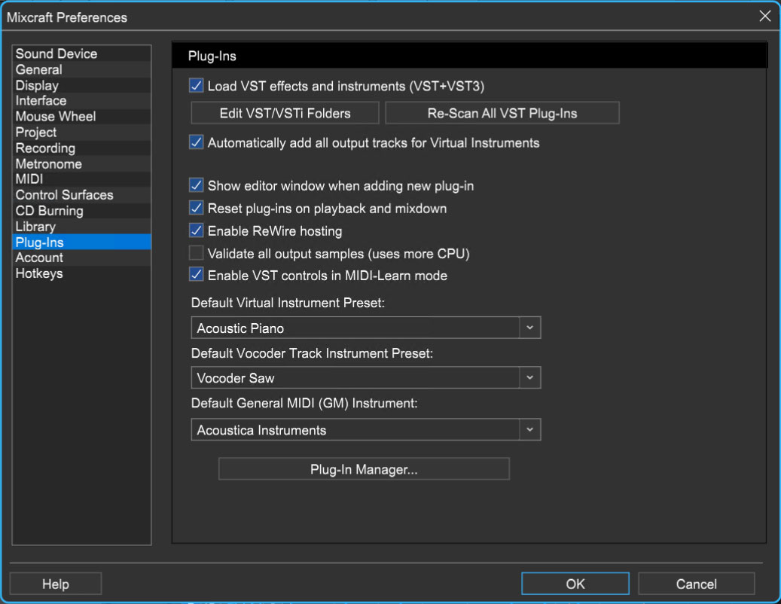This screenshot has width=781, height=604.
Task: Toggle Automatically add all output tracks checkbox
Action: click(197, 142)
